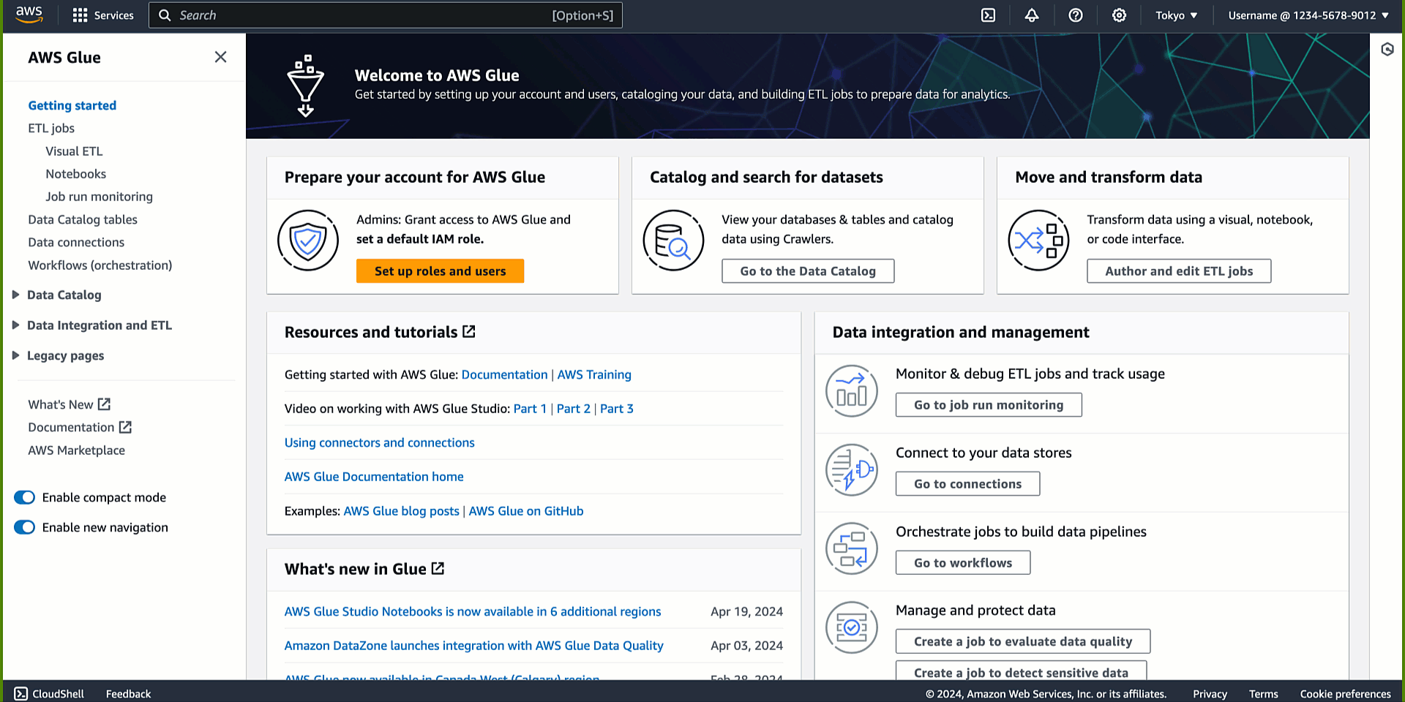This screenshot has height=702, width=1405.
Task: Open Glue Studio video Part 2
Action: pyautogui.click(x=574, y=409)
